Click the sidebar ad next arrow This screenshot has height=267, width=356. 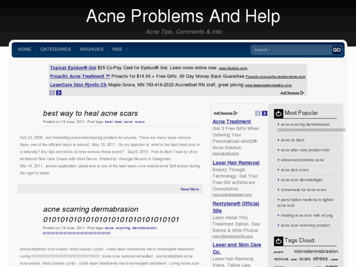pos(264,113)
